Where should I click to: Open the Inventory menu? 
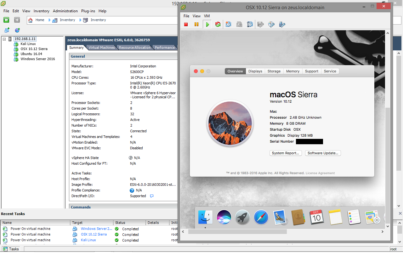click(42, 11)
